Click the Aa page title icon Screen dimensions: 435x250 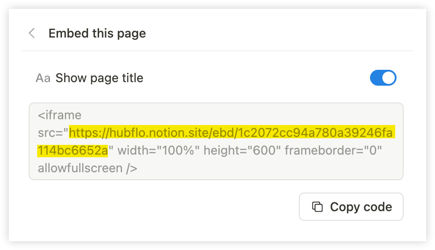point(43,78)
